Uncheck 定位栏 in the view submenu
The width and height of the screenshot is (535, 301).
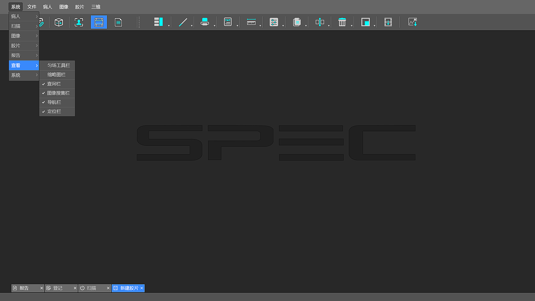tap(57, 112)
